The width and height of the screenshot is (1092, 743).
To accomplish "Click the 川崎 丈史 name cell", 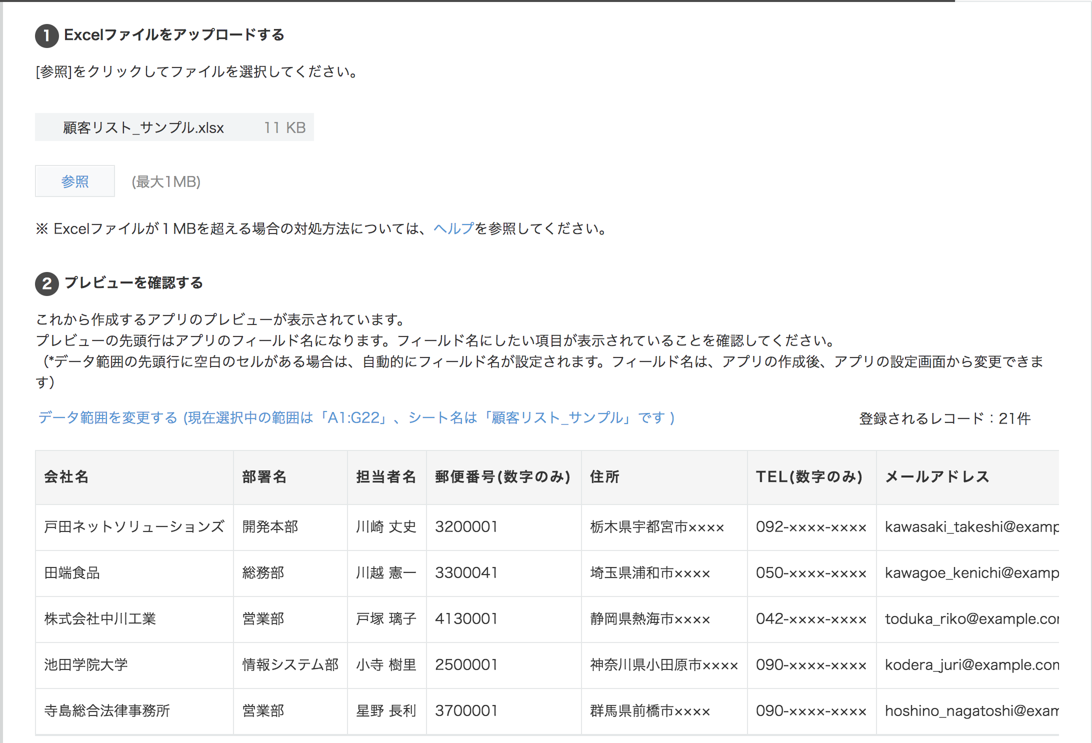I will pyautogui.click(x=387, y=527).
